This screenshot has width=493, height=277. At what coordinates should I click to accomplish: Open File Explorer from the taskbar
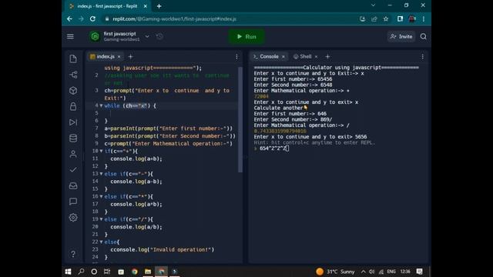[148, 272]
